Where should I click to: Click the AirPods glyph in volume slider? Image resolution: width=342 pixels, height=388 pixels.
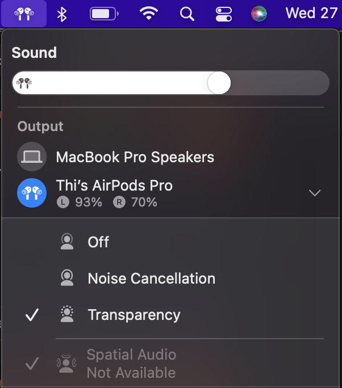24,83
